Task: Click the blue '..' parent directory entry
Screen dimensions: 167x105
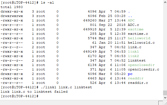Action: tap(130, 16)
